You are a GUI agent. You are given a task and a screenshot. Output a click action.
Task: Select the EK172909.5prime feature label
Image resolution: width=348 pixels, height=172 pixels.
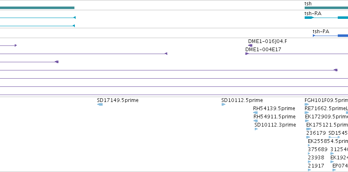[x=326, y=117]
